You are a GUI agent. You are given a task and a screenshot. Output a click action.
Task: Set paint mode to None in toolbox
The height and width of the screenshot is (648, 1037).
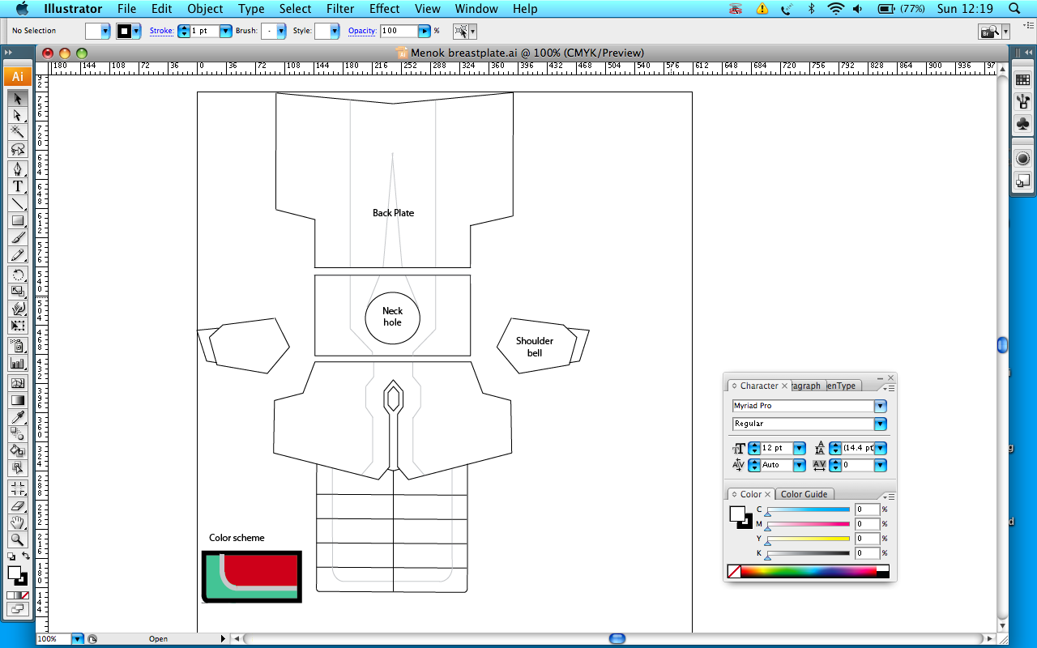point(23,595)
